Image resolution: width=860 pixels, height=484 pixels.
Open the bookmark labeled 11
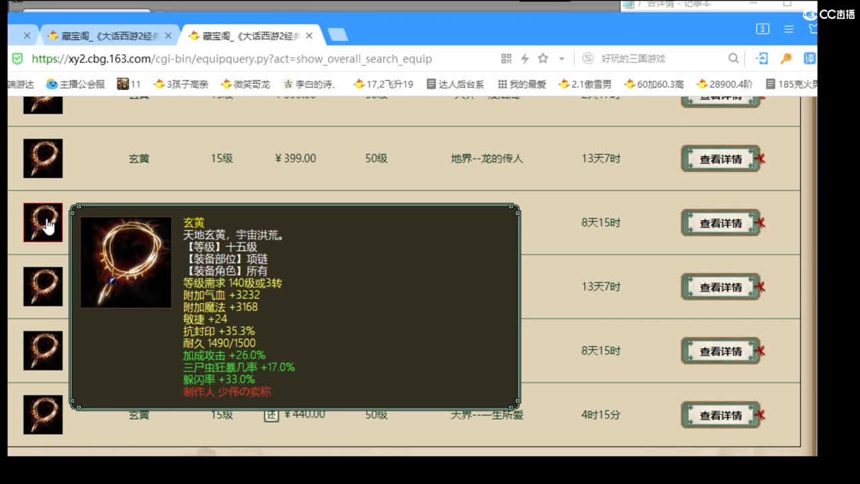point(129,84)
